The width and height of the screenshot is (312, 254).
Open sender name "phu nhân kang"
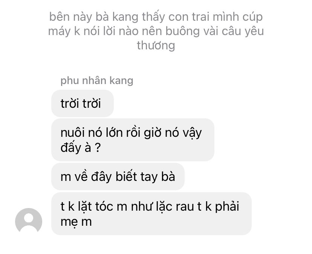click(97, 80)
